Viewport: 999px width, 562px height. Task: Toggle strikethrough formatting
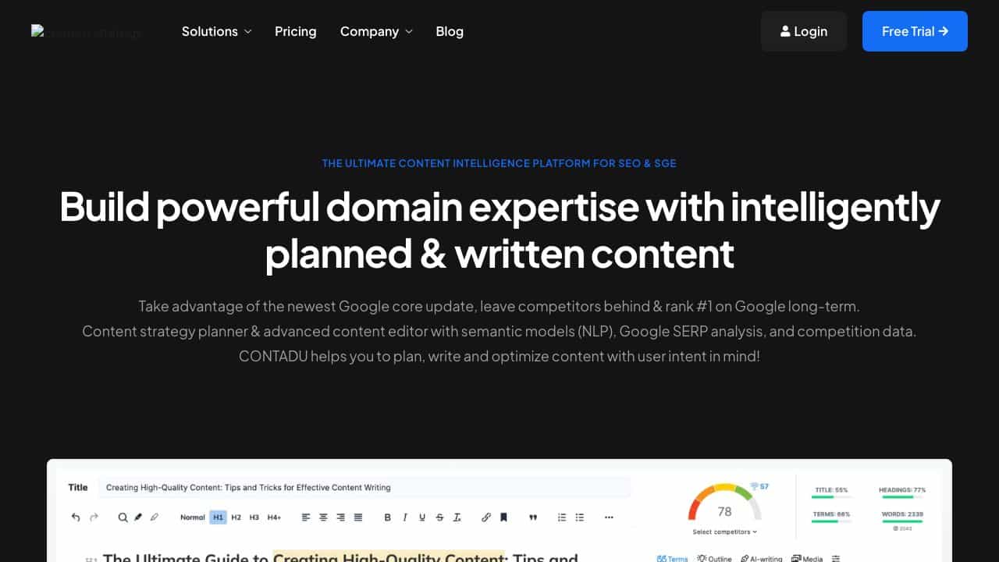[x=439, y=517]
